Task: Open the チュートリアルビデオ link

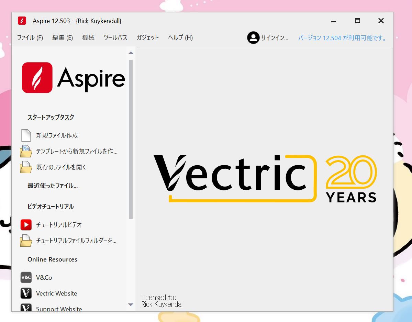Action: pyautogui.click(x=59, y=225)
